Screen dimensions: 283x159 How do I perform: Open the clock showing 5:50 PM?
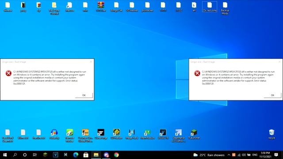click(265, 155)
